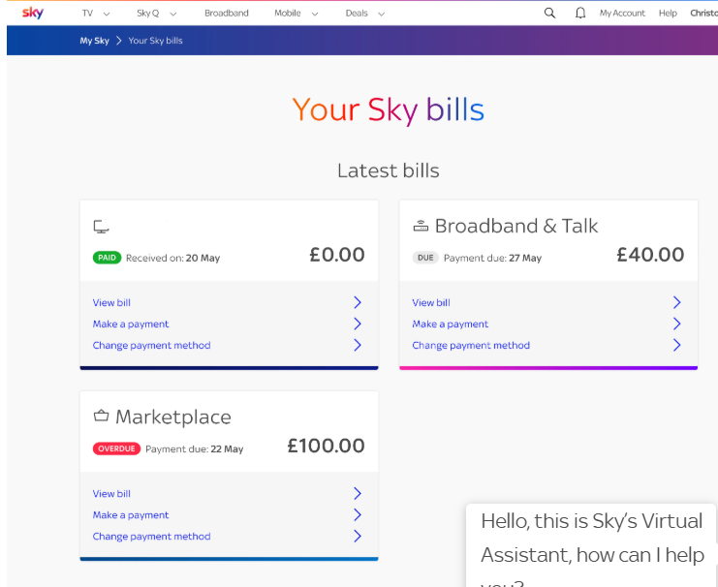Click the TV monitor icon on the paid bill card
The width and height of the screenshot is (718, 587).
101,227
